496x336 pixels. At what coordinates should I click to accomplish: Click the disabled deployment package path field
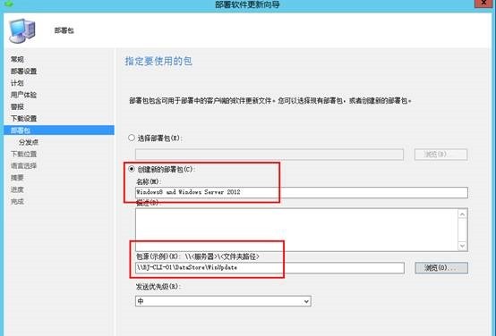(x=269, y=155)
